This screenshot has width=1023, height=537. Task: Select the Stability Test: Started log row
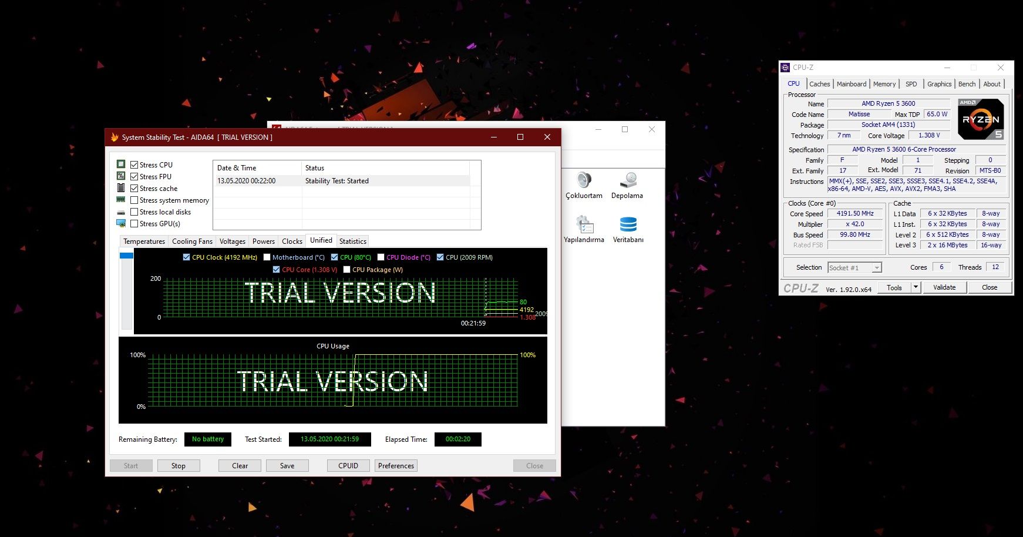coord(342,181)
